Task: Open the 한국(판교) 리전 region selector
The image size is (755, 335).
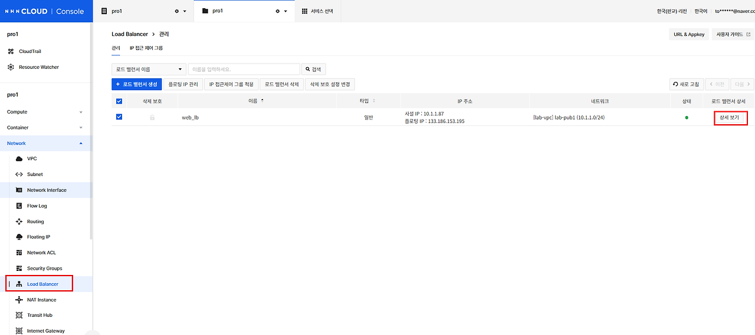Action: 672,11
